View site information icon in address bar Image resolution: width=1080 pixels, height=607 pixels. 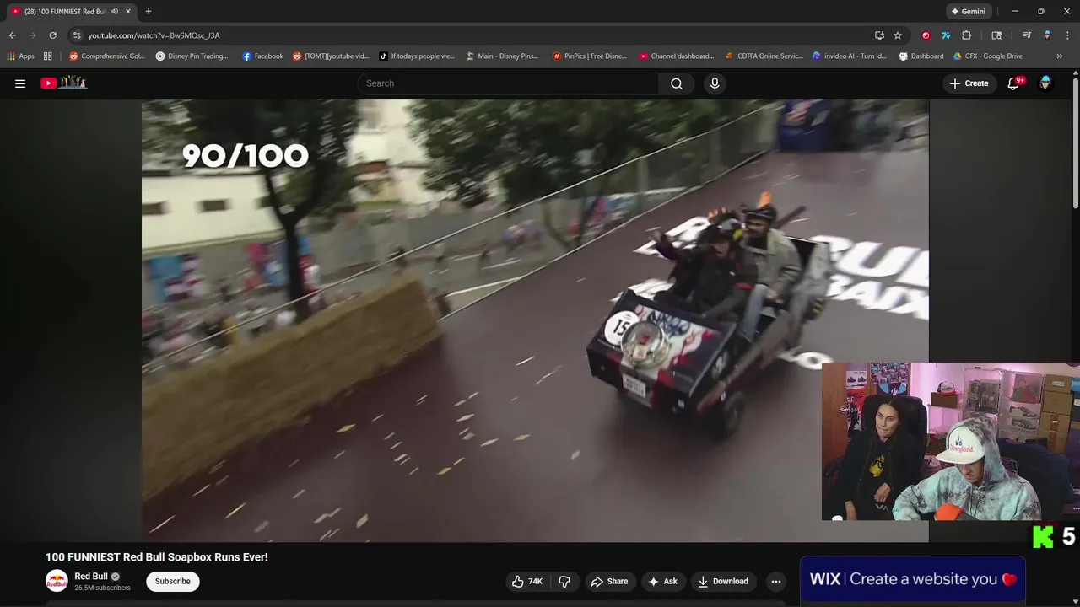coord(77,35)
